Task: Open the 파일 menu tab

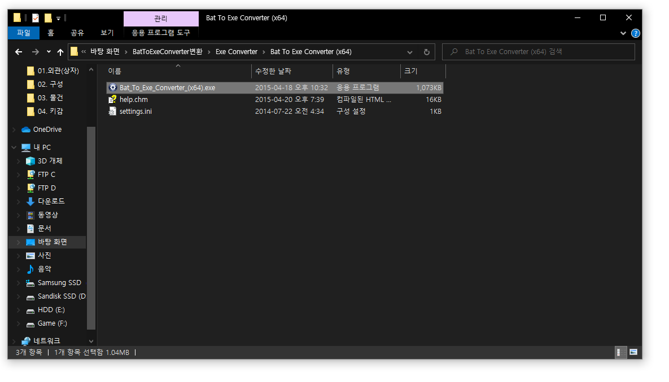Action: [x=24, y=33]
